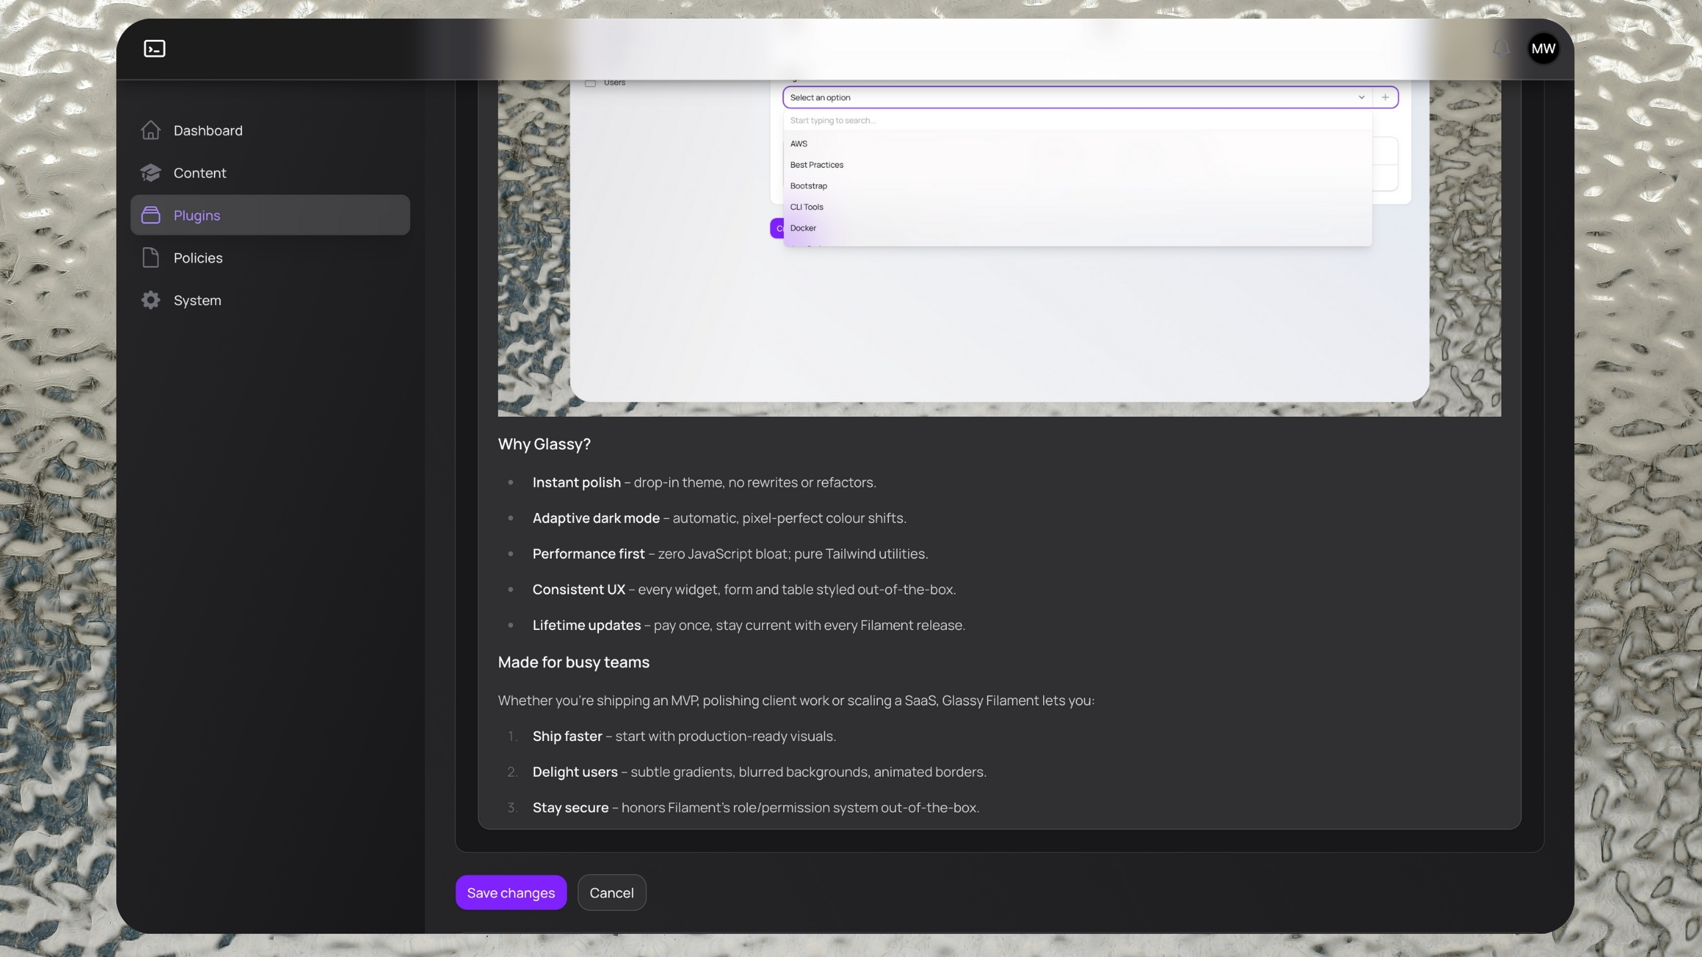The width and height of the screenshot is (1702, 957).
Task: Open the Dashboard navigation item
Action: click(x=270, y=130)
